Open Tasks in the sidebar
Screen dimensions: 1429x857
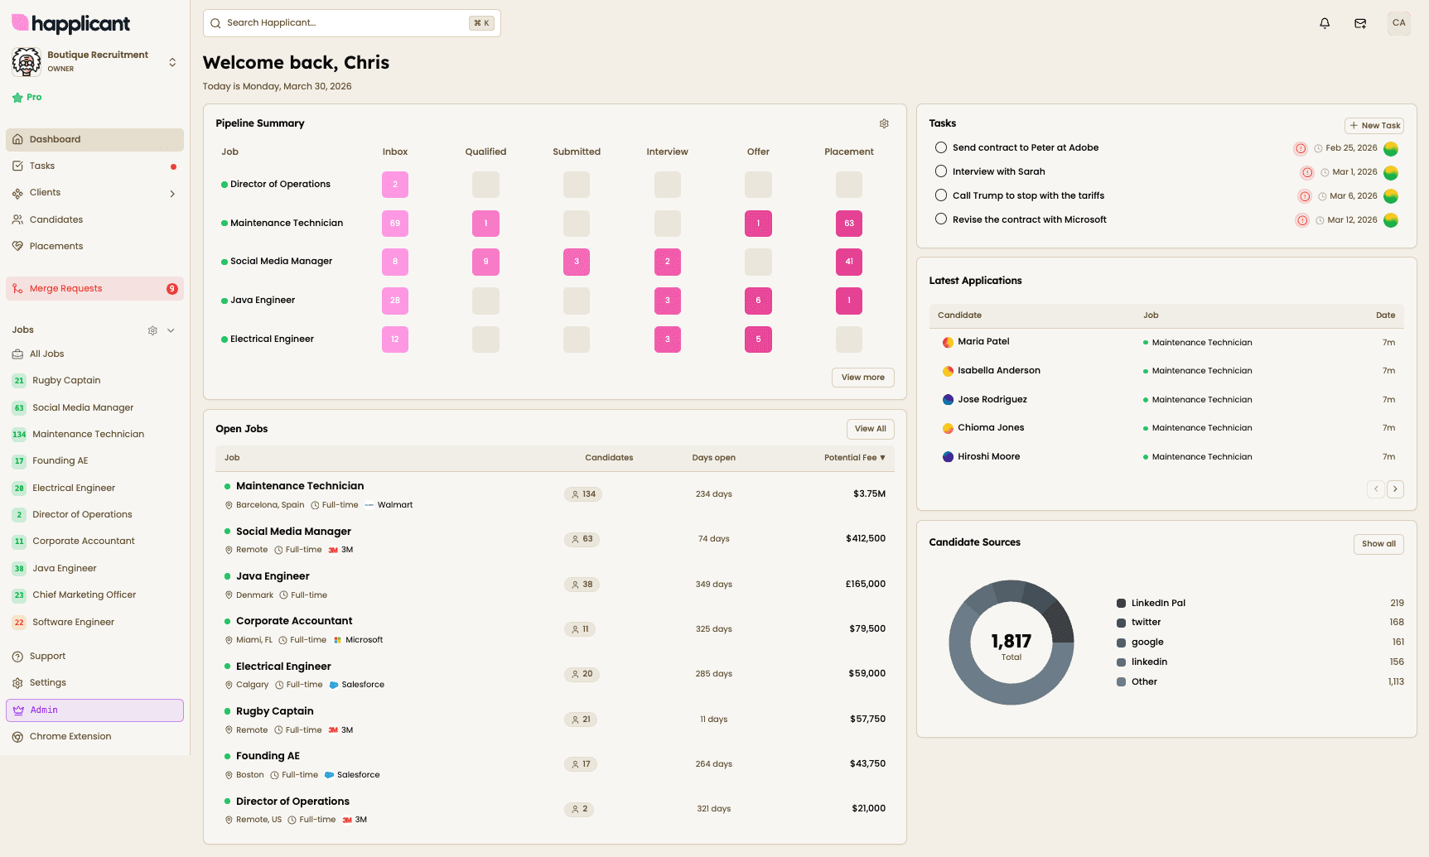click(94, 166)
